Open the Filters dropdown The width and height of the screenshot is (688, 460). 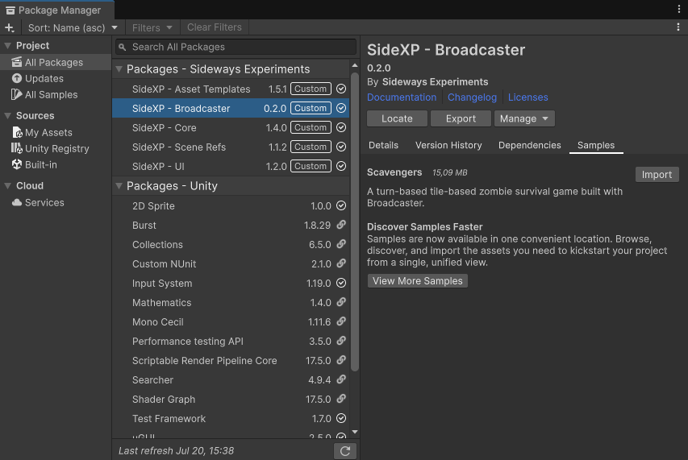[x=152, y=27]
